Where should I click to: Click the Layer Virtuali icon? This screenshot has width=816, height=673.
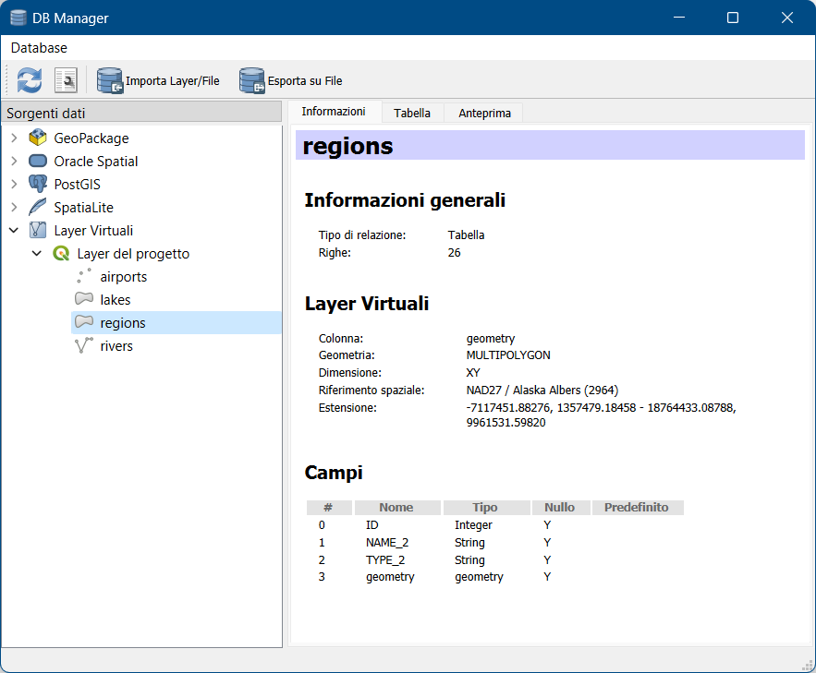click(x=38, y=230)
